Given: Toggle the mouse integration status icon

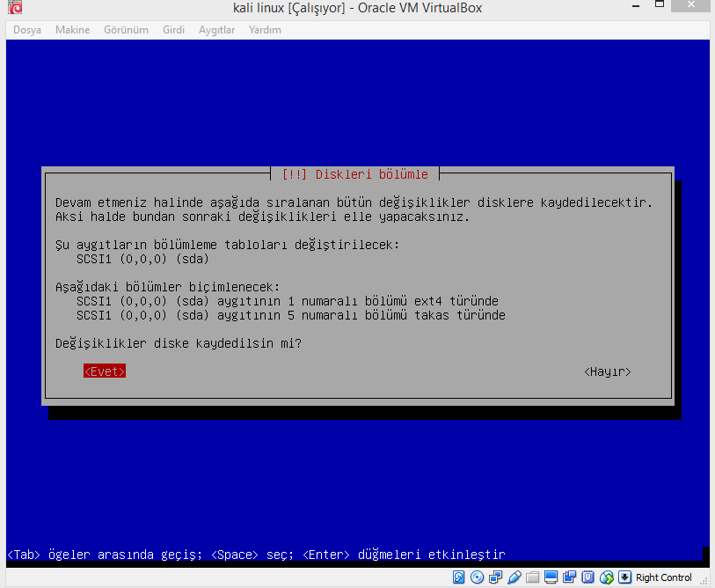Looking at the screenshot, I should (607, 577).
